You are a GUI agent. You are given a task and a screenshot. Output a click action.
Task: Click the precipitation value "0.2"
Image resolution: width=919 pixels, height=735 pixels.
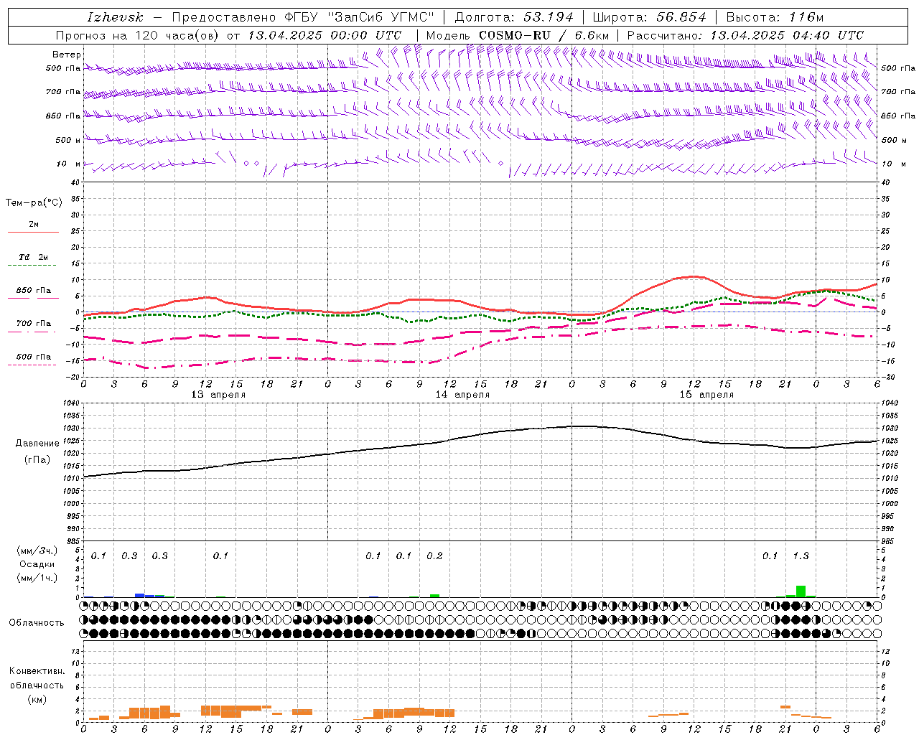point(434,556)
